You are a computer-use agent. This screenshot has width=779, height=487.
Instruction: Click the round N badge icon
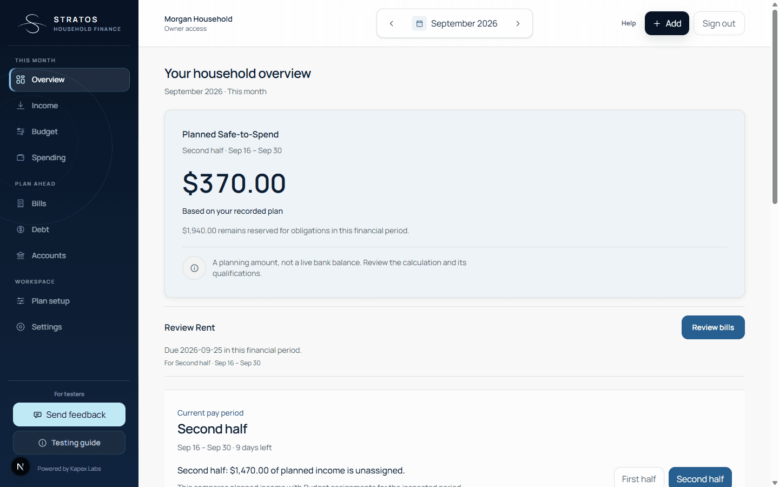pos(21,466)
